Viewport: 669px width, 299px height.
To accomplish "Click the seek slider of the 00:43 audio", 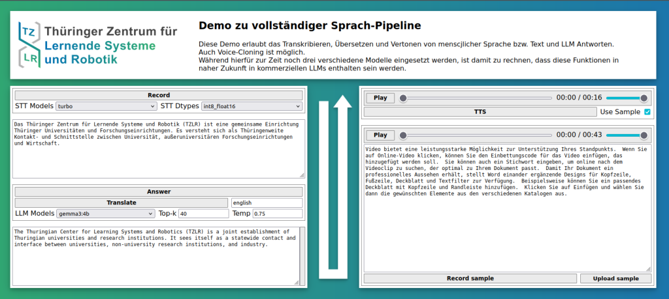I will (477, 135).
